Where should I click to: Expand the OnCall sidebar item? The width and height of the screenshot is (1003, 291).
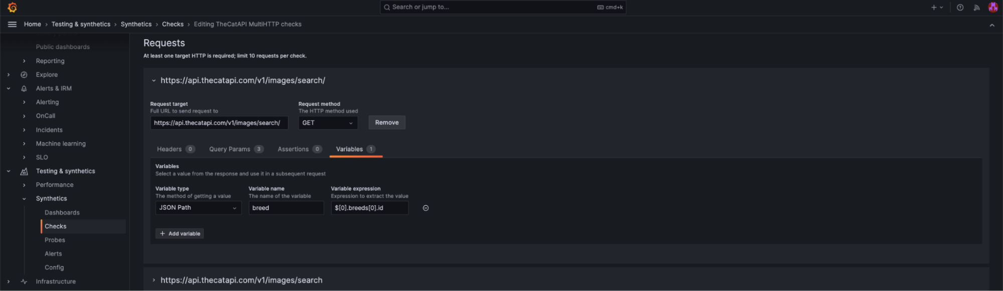[x=24, y=116]
